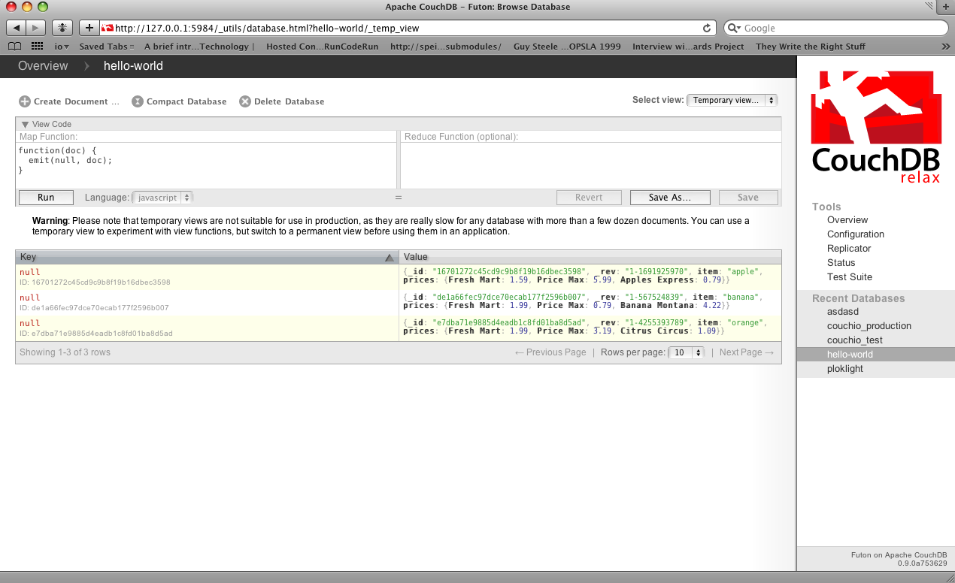The image size is (955, 583).
Task: Open Test Suite under Tools
Action: 850,277
